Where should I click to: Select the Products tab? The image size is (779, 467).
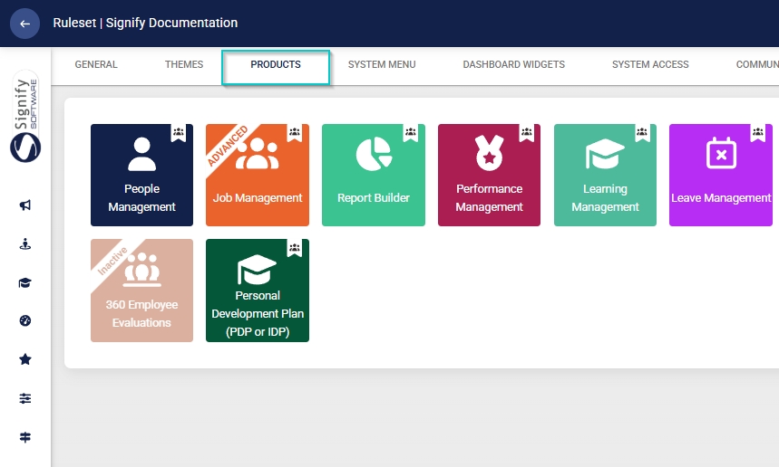click(x=276, y=65)
